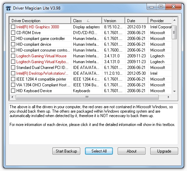Click the horizontal scrollbar thumb
187x171 pixels.
[87, 97]
